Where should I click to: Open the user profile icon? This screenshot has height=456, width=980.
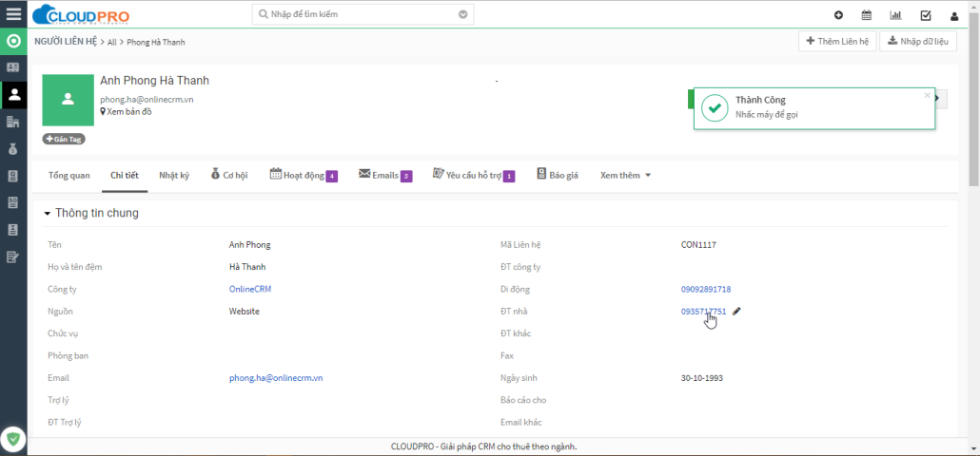954,15
